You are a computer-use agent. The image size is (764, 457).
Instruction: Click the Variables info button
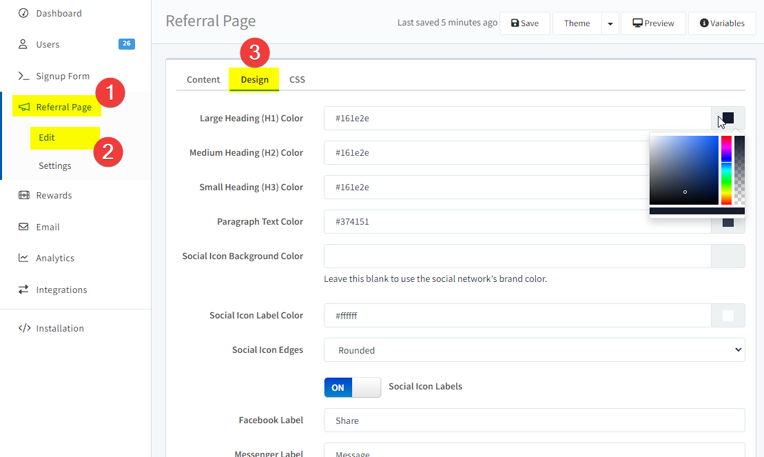pos(722,23)
